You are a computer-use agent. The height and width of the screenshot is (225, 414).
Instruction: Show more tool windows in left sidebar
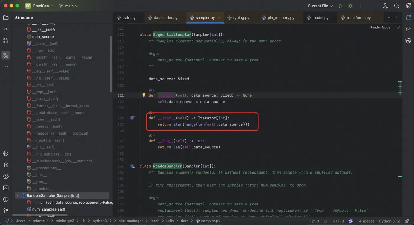coord(6,67)
